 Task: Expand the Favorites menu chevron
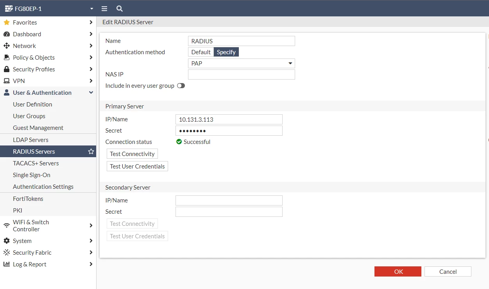click(x=91, y=23)
